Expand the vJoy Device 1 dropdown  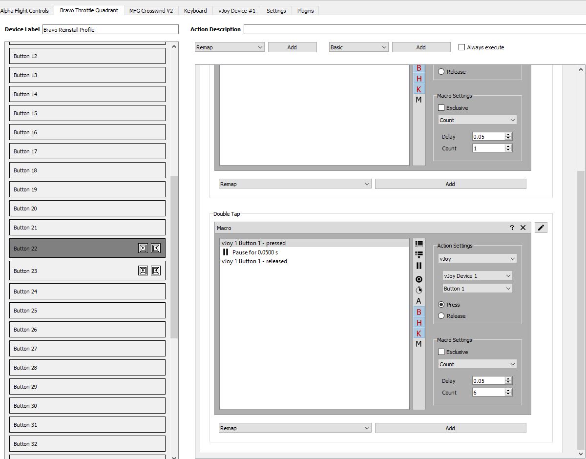pyautogui.click(x=477, y=276)
